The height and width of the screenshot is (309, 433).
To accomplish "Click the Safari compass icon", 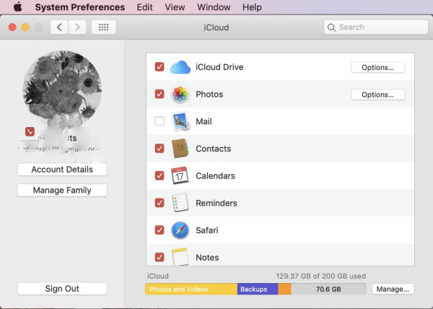I will pos(180,230).
